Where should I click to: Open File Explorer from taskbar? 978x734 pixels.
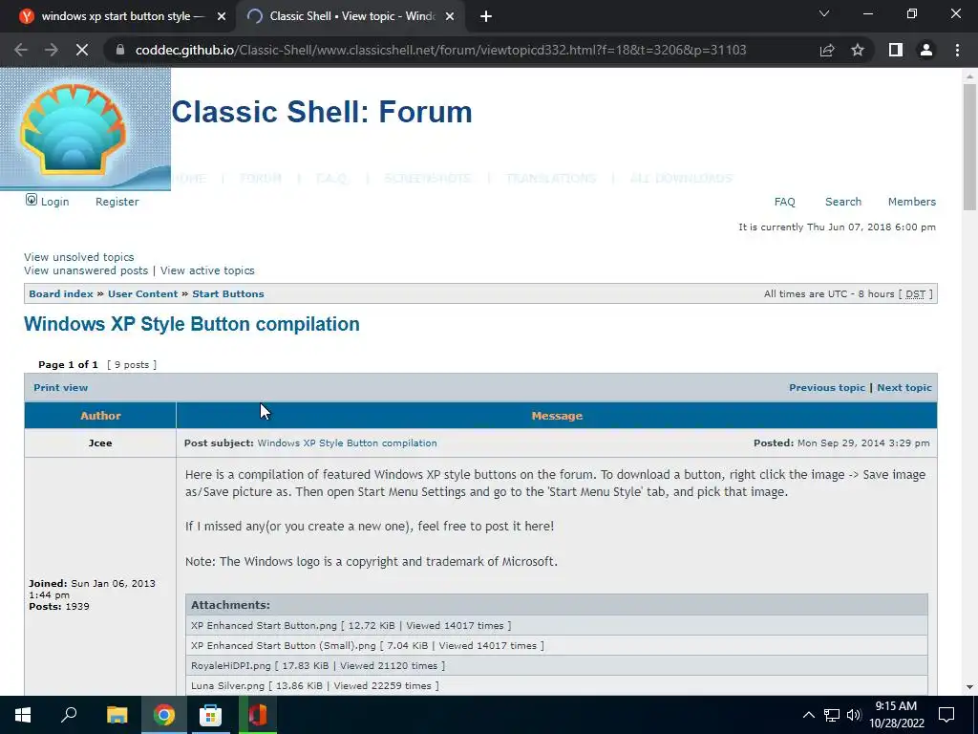pyautogui.click(x=117, y=715)
